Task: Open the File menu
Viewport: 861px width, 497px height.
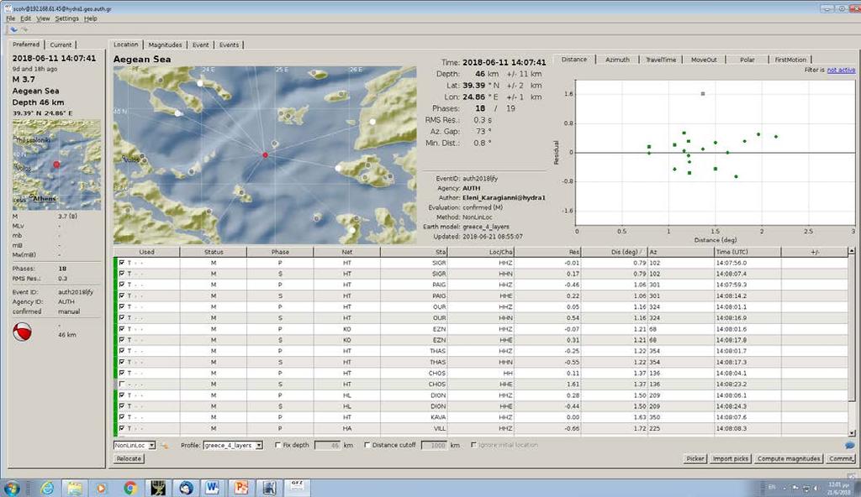Action: [x=10, y=18]
